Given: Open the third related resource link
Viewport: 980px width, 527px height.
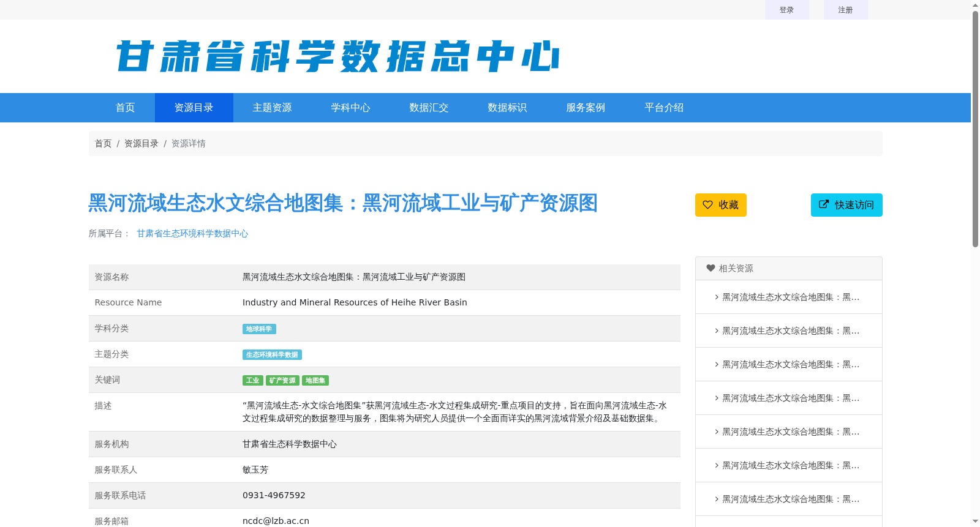Looking at the screenshot, I should click(791, 364).
